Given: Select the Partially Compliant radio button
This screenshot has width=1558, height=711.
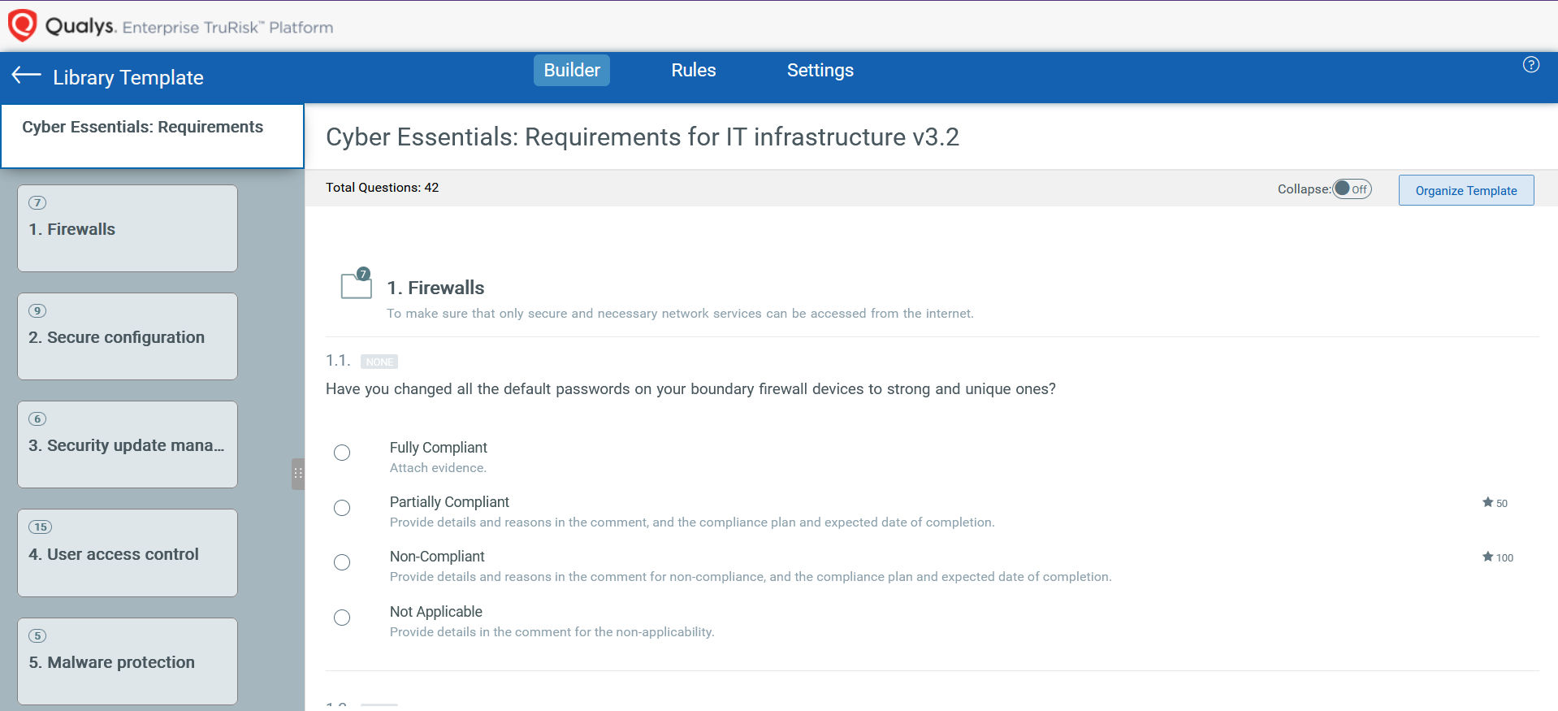Looking at the screenshot, I should point(342,508).
